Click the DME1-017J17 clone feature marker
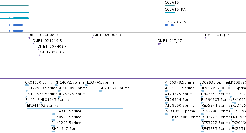 point(159,44)
